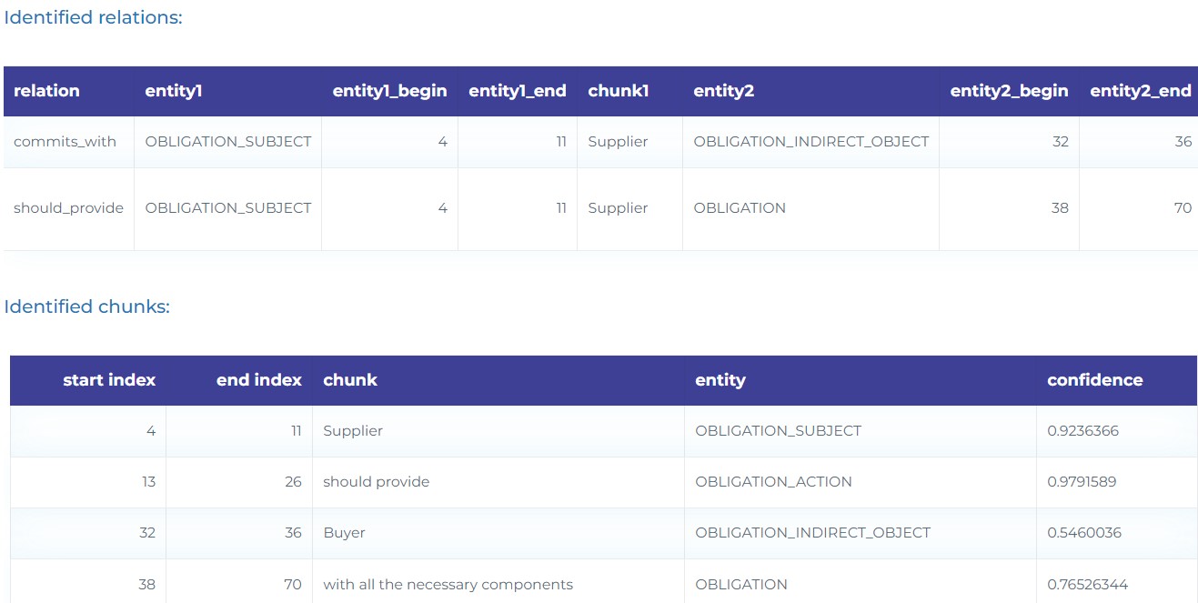Screen dimensions: 1198x603
Task: Click the 'entity1_end' column header
Action: click(x=517, y=91)
